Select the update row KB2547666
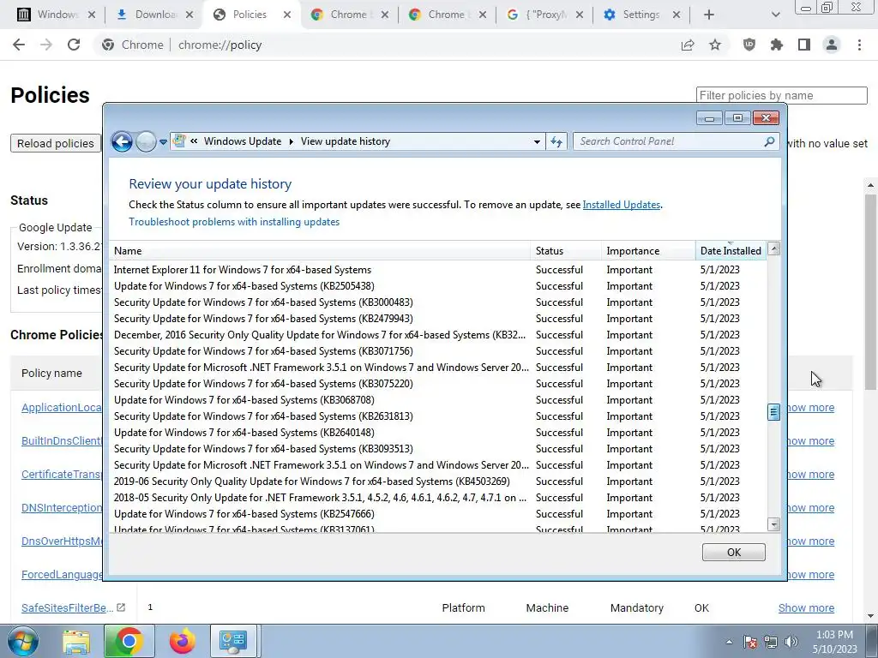Screen dimensions: 878x658 click(438, 514)
